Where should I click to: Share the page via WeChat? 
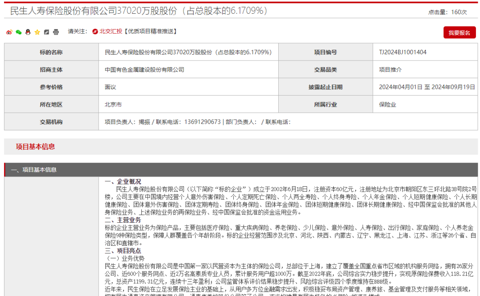tap(18, 32)
